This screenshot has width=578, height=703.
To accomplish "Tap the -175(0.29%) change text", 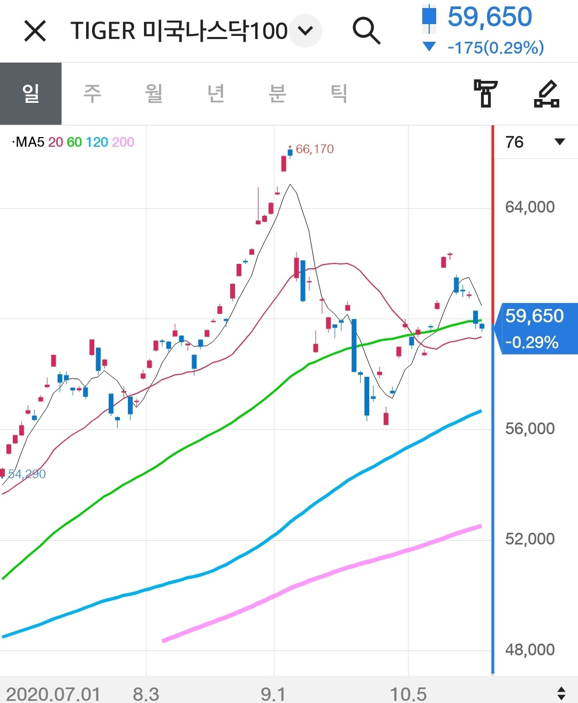I will [496, 48].
